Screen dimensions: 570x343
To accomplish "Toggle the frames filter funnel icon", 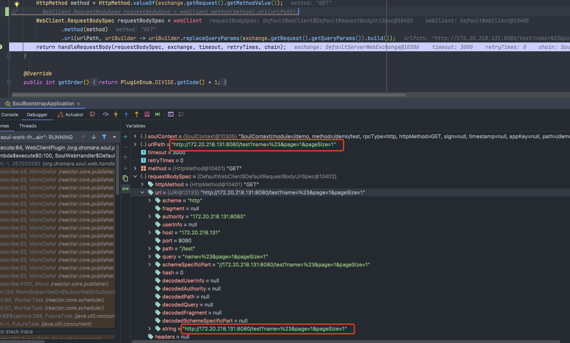I will 104,137.
